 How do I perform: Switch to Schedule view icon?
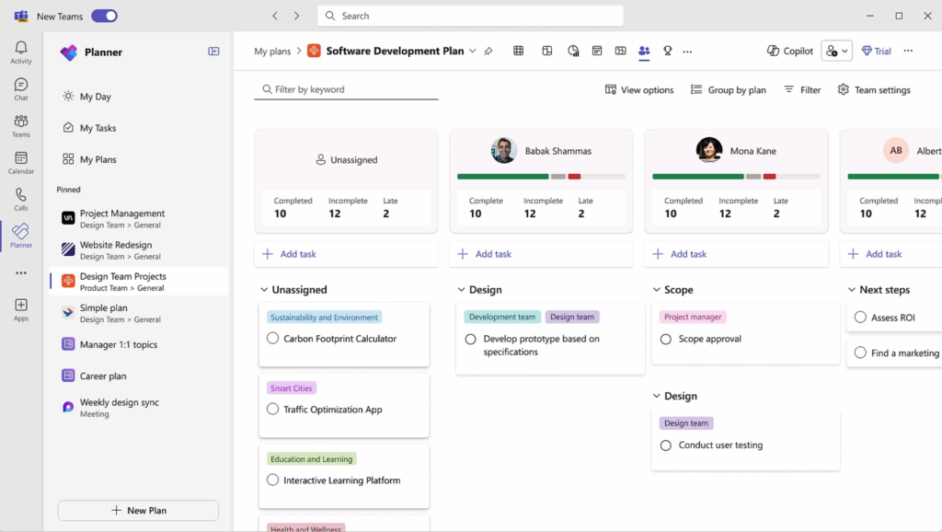pyautogui.click(x=596, y=52)
